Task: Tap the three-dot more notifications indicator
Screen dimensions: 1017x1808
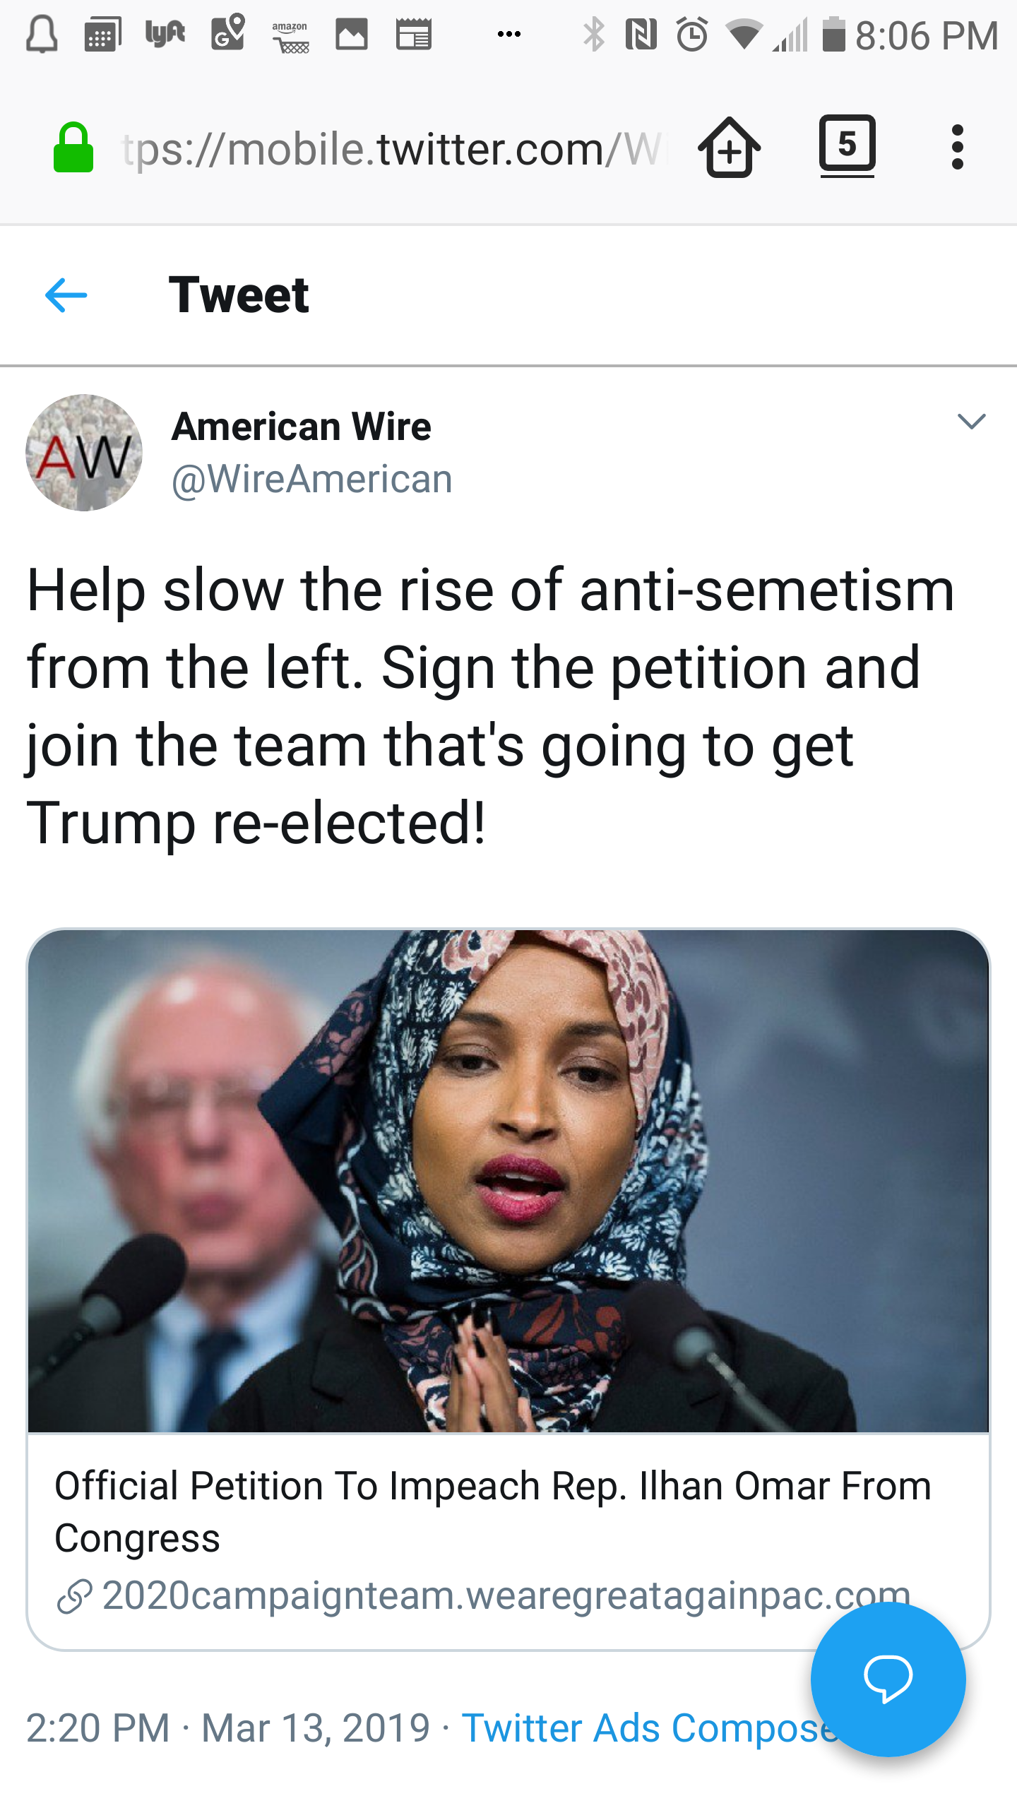Action: 509,34
